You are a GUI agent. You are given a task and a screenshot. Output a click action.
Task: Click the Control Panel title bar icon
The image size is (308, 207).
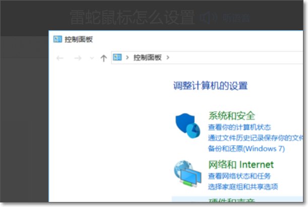[x=57, y=39]
